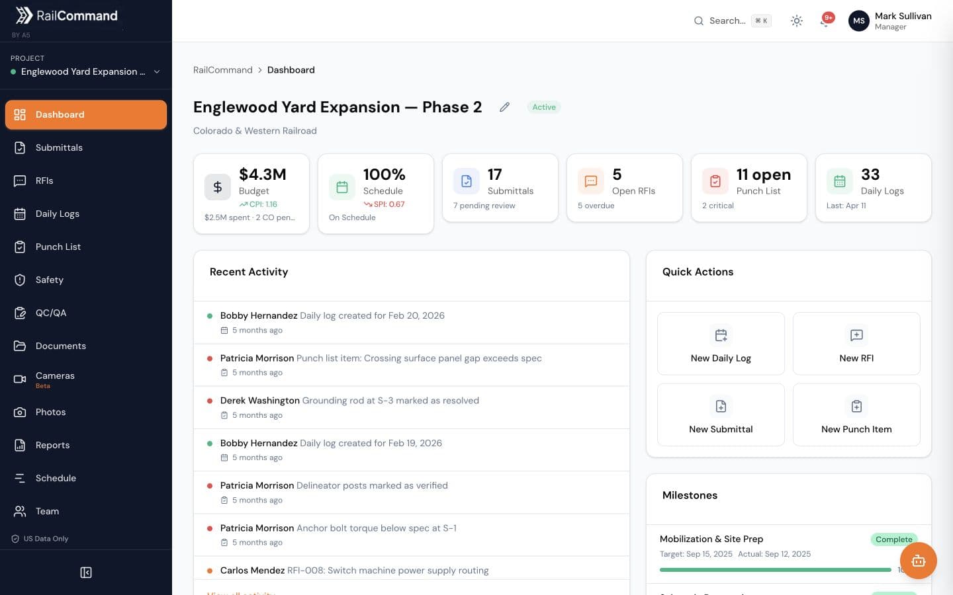Click 'Colorado & Western Railroad' subtitle
The width and height of the screenshot is (953, 595).
(x=255, y=131)
